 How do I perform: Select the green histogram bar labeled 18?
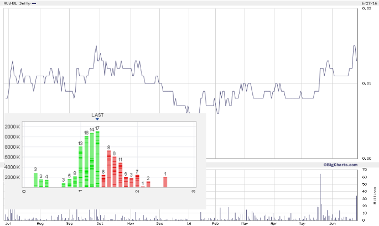[x=86, y=161]
